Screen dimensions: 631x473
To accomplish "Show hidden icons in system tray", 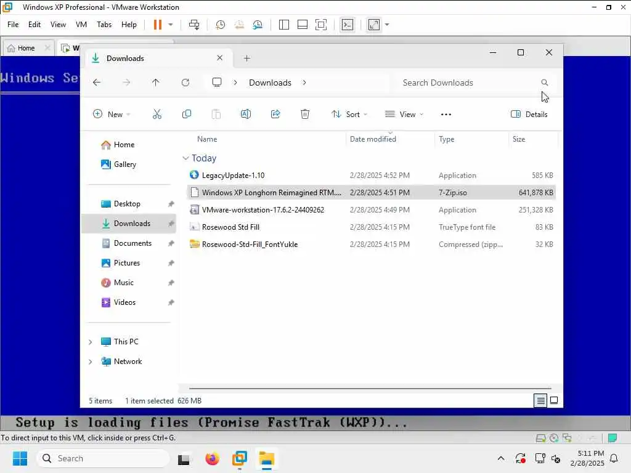I will 500,458.
